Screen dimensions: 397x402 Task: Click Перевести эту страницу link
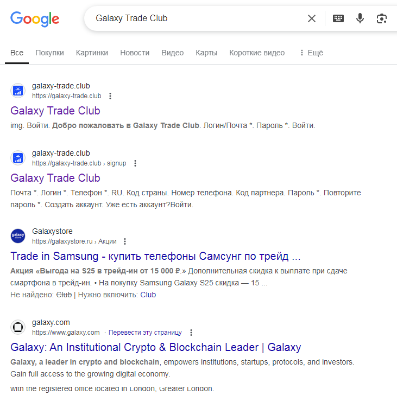tap(145, 333)
